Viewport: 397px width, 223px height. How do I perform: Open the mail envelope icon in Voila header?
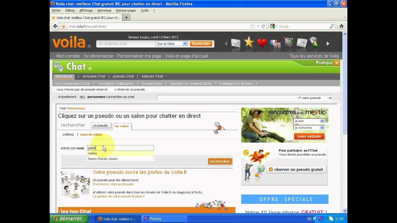pyautogui.click(x=236, y=43)
